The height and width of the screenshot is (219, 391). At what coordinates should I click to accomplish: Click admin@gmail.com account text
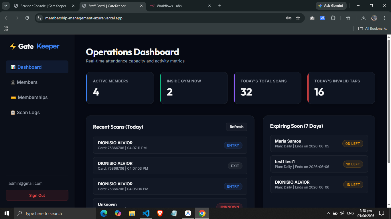[25, 183]
